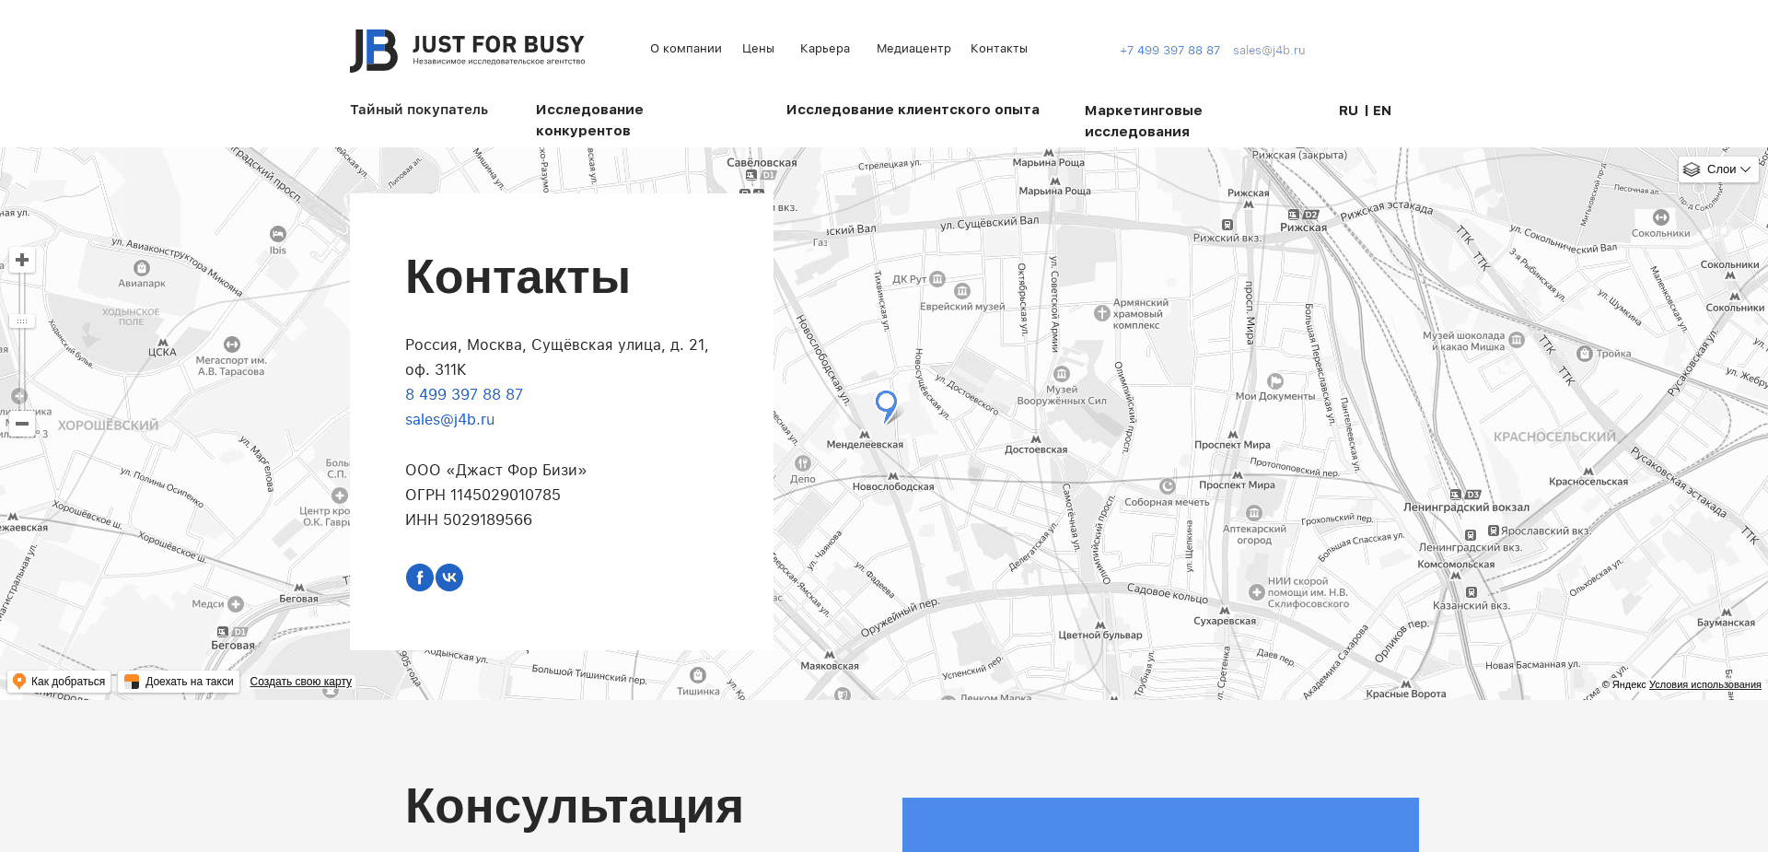
Task: Zoom out on the map
Action: (x=21, y=423)
